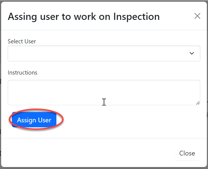
Task: Focus the Instructions text area
Action: click(x=104, y=93)
